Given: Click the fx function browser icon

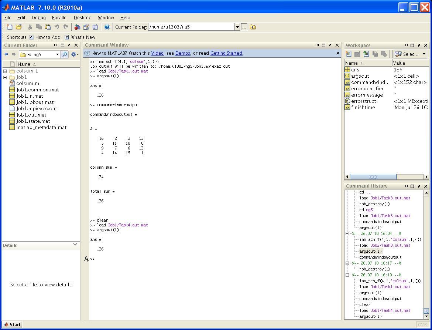Looking at the screenshot, I should 86,259.
